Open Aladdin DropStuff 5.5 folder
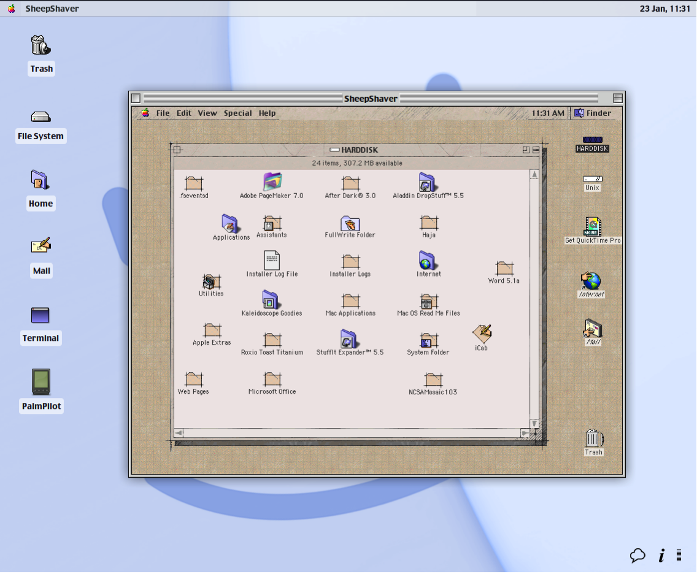Viewport: 697px width, 574px height. [428, 182]
